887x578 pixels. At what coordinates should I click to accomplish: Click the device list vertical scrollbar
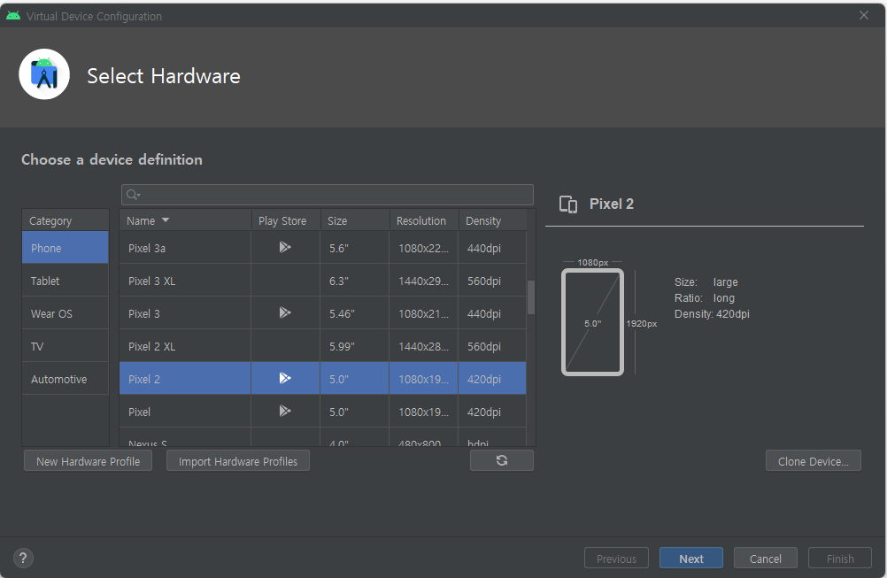pos(530,297)
